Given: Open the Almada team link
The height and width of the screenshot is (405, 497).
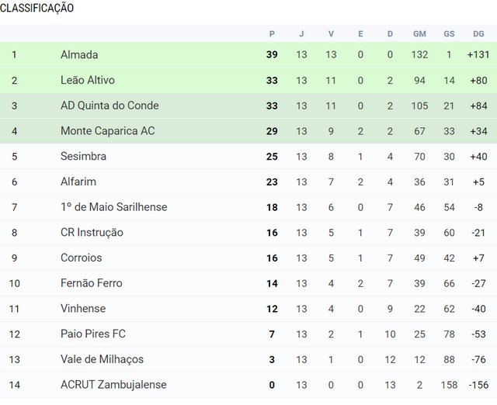Looking at the screenshot, I should (79, 55).
